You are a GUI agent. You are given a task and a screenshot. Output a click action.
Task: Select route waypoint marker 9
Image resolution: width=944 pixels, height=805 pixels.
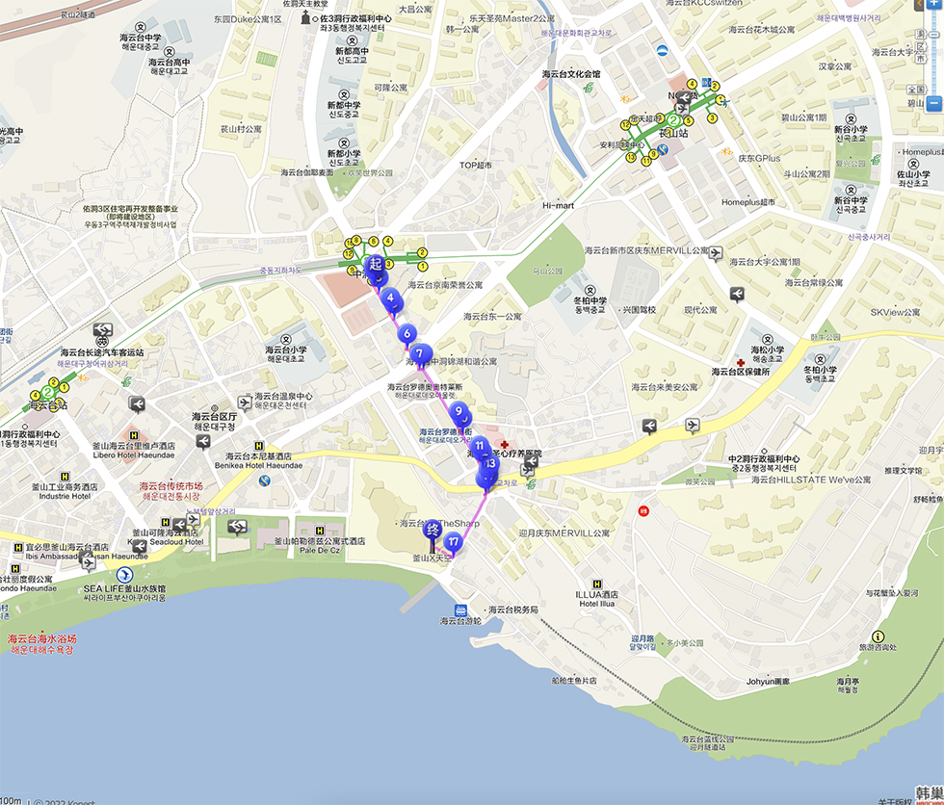pos(459,411)
